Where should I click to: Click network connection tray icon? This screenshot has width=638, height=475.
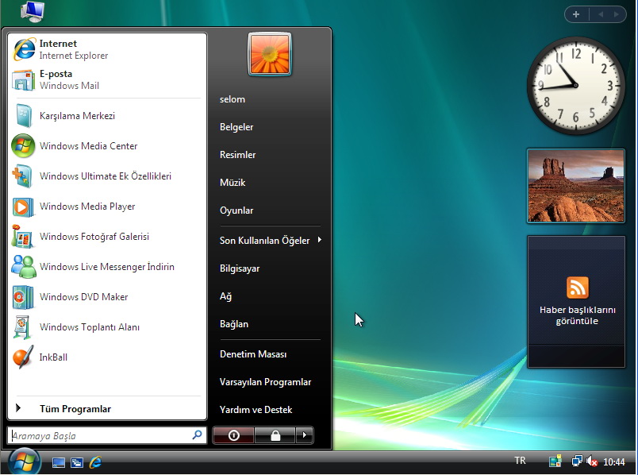577,461
